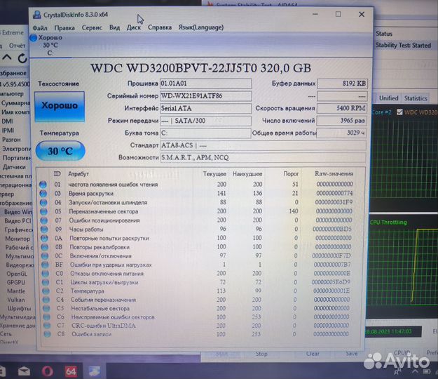
Task: Open the Mail app from taskbar
Action: point(24,371)
